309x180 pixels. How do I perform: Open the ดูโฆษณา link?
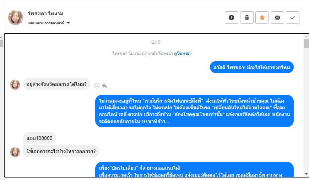[x=183, y=53]
